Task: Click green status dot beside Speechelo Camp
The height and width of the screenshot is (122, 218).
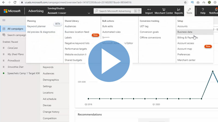Action: (x=4, y=73)
